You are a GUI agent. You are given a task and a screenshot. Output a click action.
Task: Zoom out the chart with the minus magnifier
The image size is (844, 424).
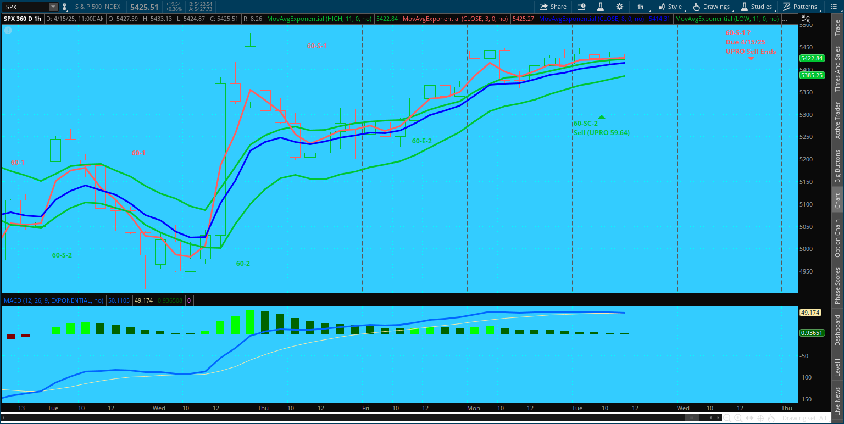[x=728, y=418]
